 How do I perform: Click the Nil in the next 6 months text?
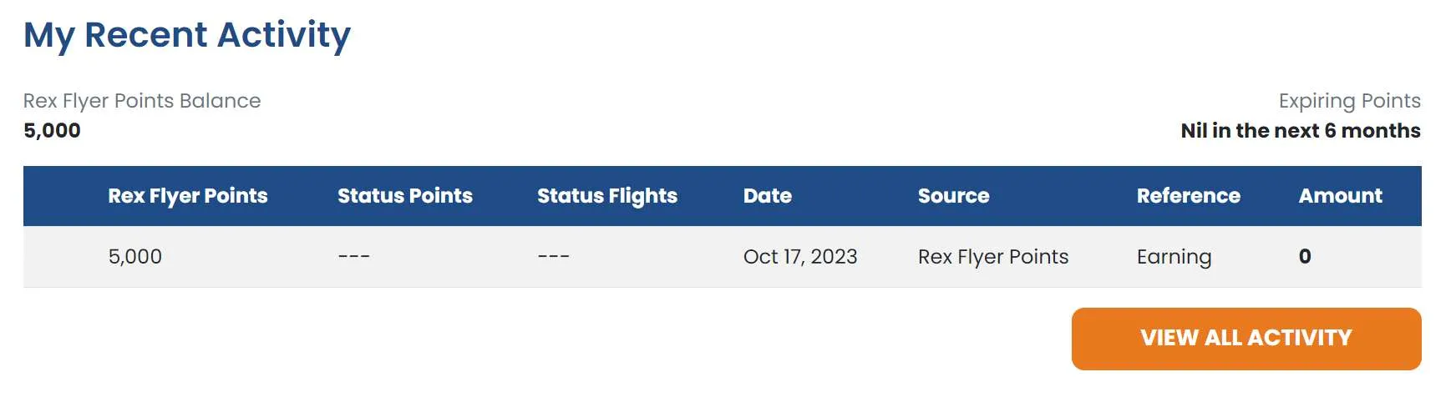click(1300, 131)
